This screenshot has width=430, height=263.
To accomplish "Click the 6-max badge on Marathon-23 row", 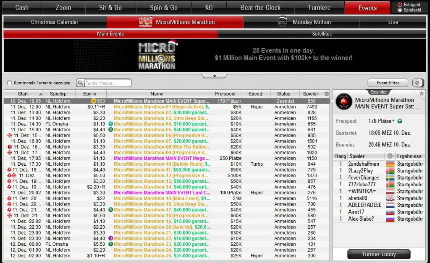I will pos(110,244).
